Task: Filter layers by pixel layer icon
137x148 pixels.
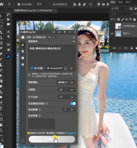Action: pyautogui.click(x=131, y=8)
